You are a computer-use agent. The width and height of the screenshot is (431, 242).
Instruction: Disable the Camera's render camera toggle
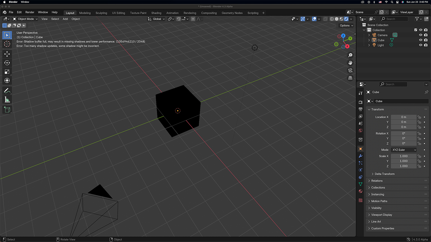coord(426,35)
